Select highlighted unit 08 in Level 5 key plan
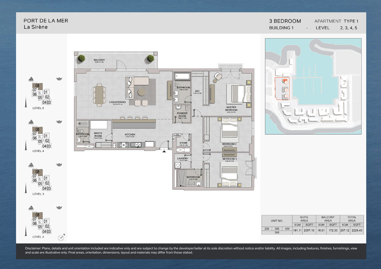This screenshot has width=381, height=269. click(x=37, y=86)
